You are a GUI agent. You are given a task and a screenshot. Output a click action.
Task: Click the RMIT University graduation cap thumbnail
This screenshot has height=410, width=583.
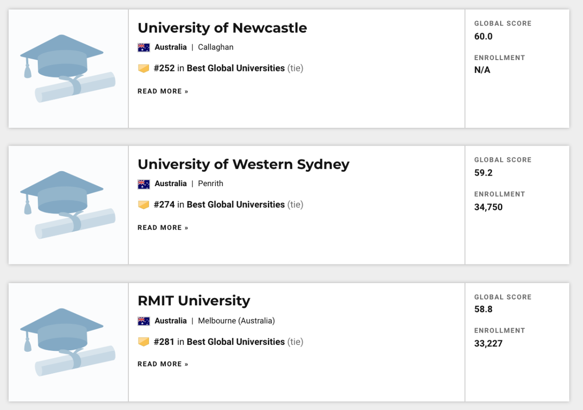click(x=68, y=342)
